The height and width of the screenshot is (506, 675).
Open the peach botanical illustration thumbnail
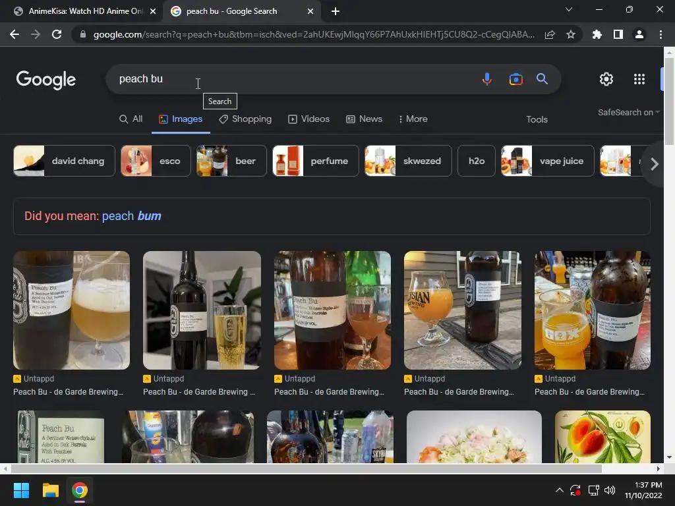pos(602,437)
